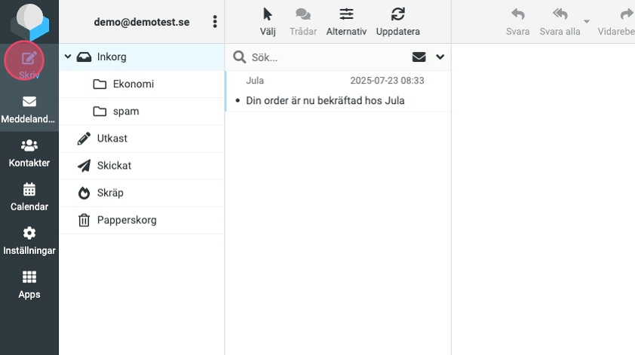The height and width of the screenshot is (355, 635).
Task: Expand search options chevron
Action: point(440,57)
